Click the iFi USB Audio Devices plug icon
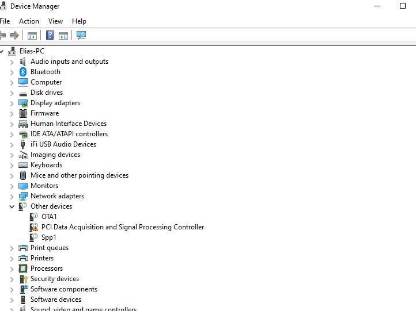Viewport: 416px width, 311px height. pos(22,144)
